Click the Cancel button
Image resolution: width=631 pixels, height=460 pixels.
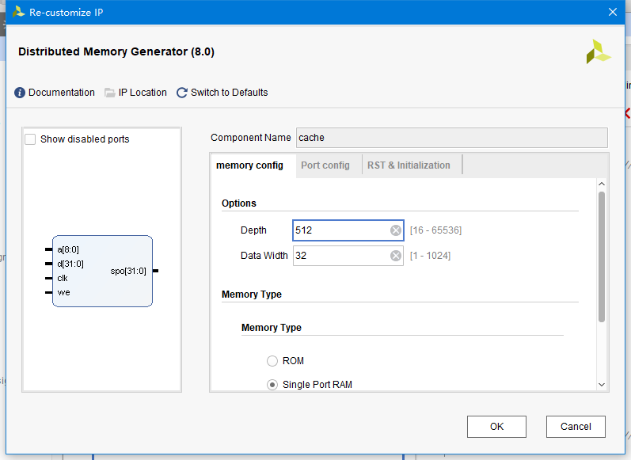pos(576,427)
